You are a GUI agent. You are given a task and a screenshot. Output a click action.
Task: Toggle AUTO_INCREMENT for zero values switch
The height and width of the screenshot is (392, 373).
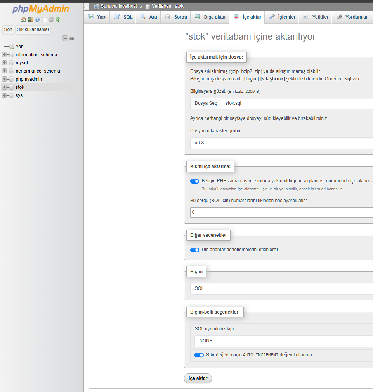(199, 355)
